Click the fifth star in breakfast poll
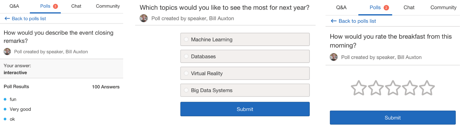460x128 pixels. (x=427, y=88)
